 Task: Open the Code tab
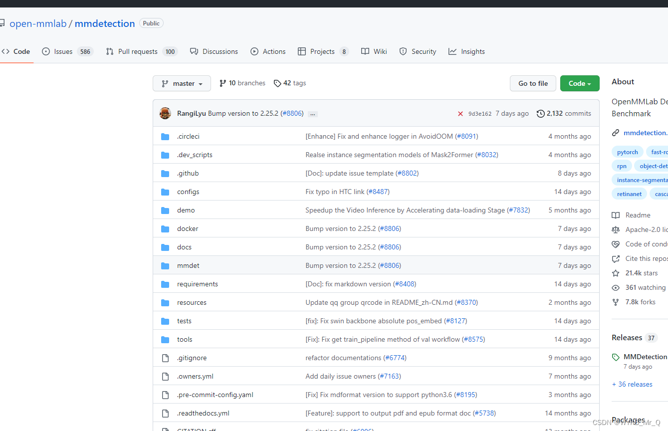[15, 51]
